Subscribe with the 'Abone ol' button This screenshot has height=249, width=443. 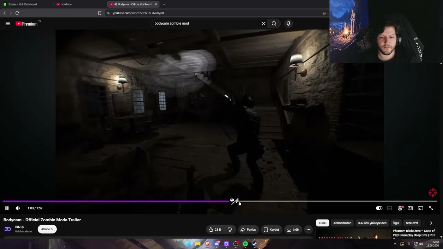(47, 229)
